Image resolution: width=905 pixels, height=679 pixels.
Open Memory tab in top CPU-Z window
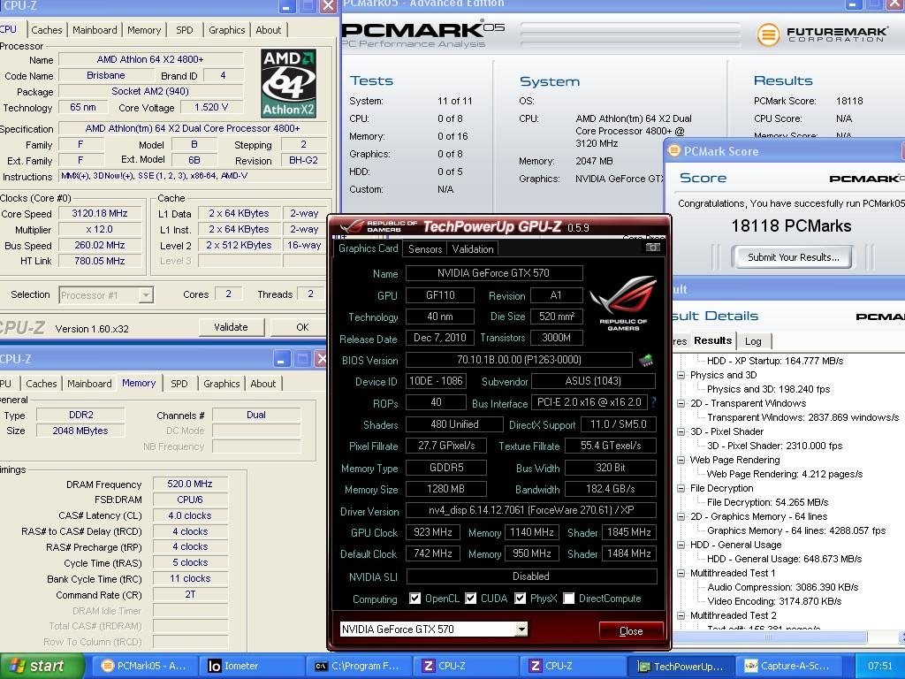click(144, 30)
